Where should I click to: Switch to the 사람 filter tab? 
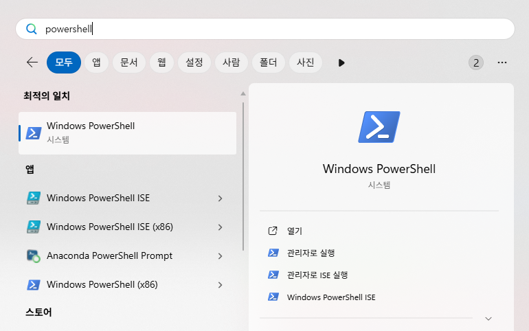(232, 62)
